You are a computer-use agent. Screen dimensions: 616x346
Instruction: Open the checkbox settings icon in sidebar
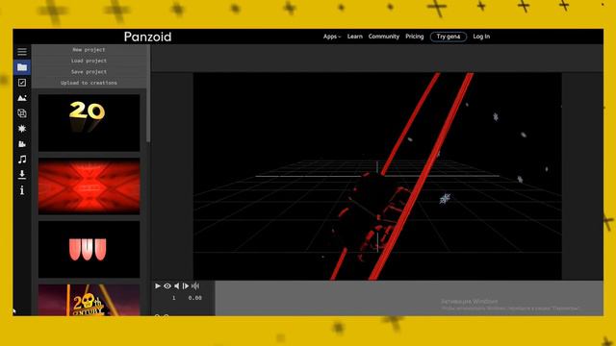tap(22, 83)
